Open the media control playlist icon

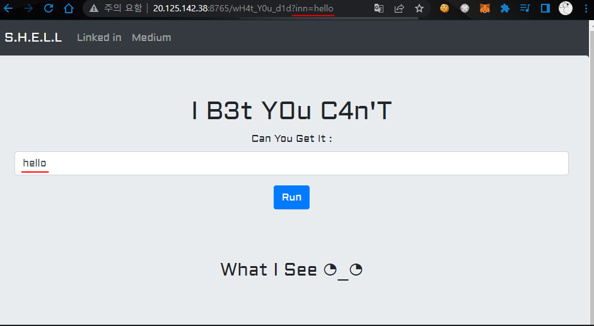(x=525, y=8)
